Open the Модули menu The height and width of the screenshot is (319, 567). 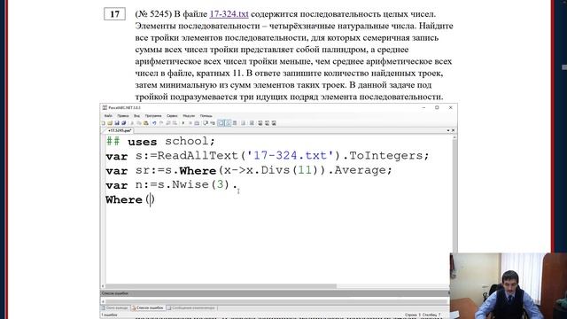(189, 116)
